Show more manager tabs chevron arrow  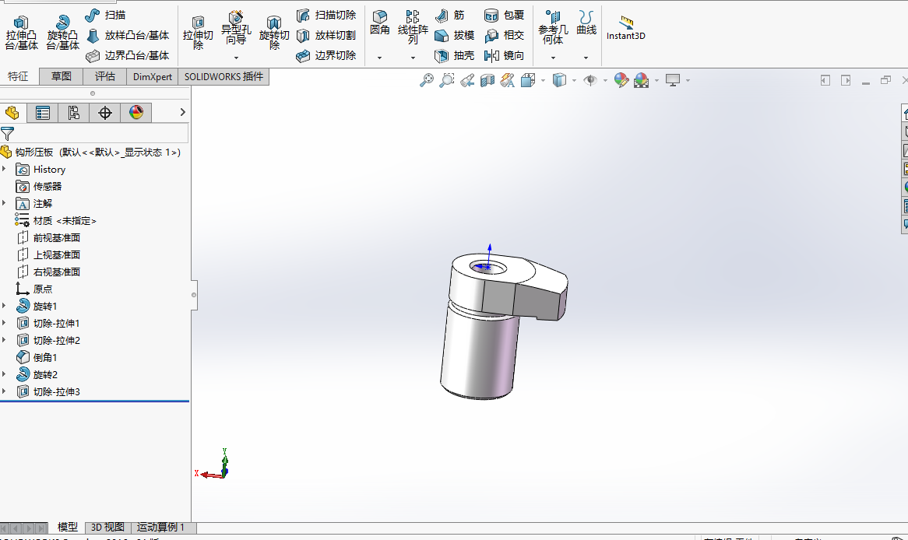pyautogui.click(x=182, y=112)
